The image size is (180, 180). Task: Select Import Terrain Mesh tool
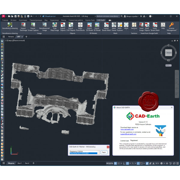click(x=106, y=27)
